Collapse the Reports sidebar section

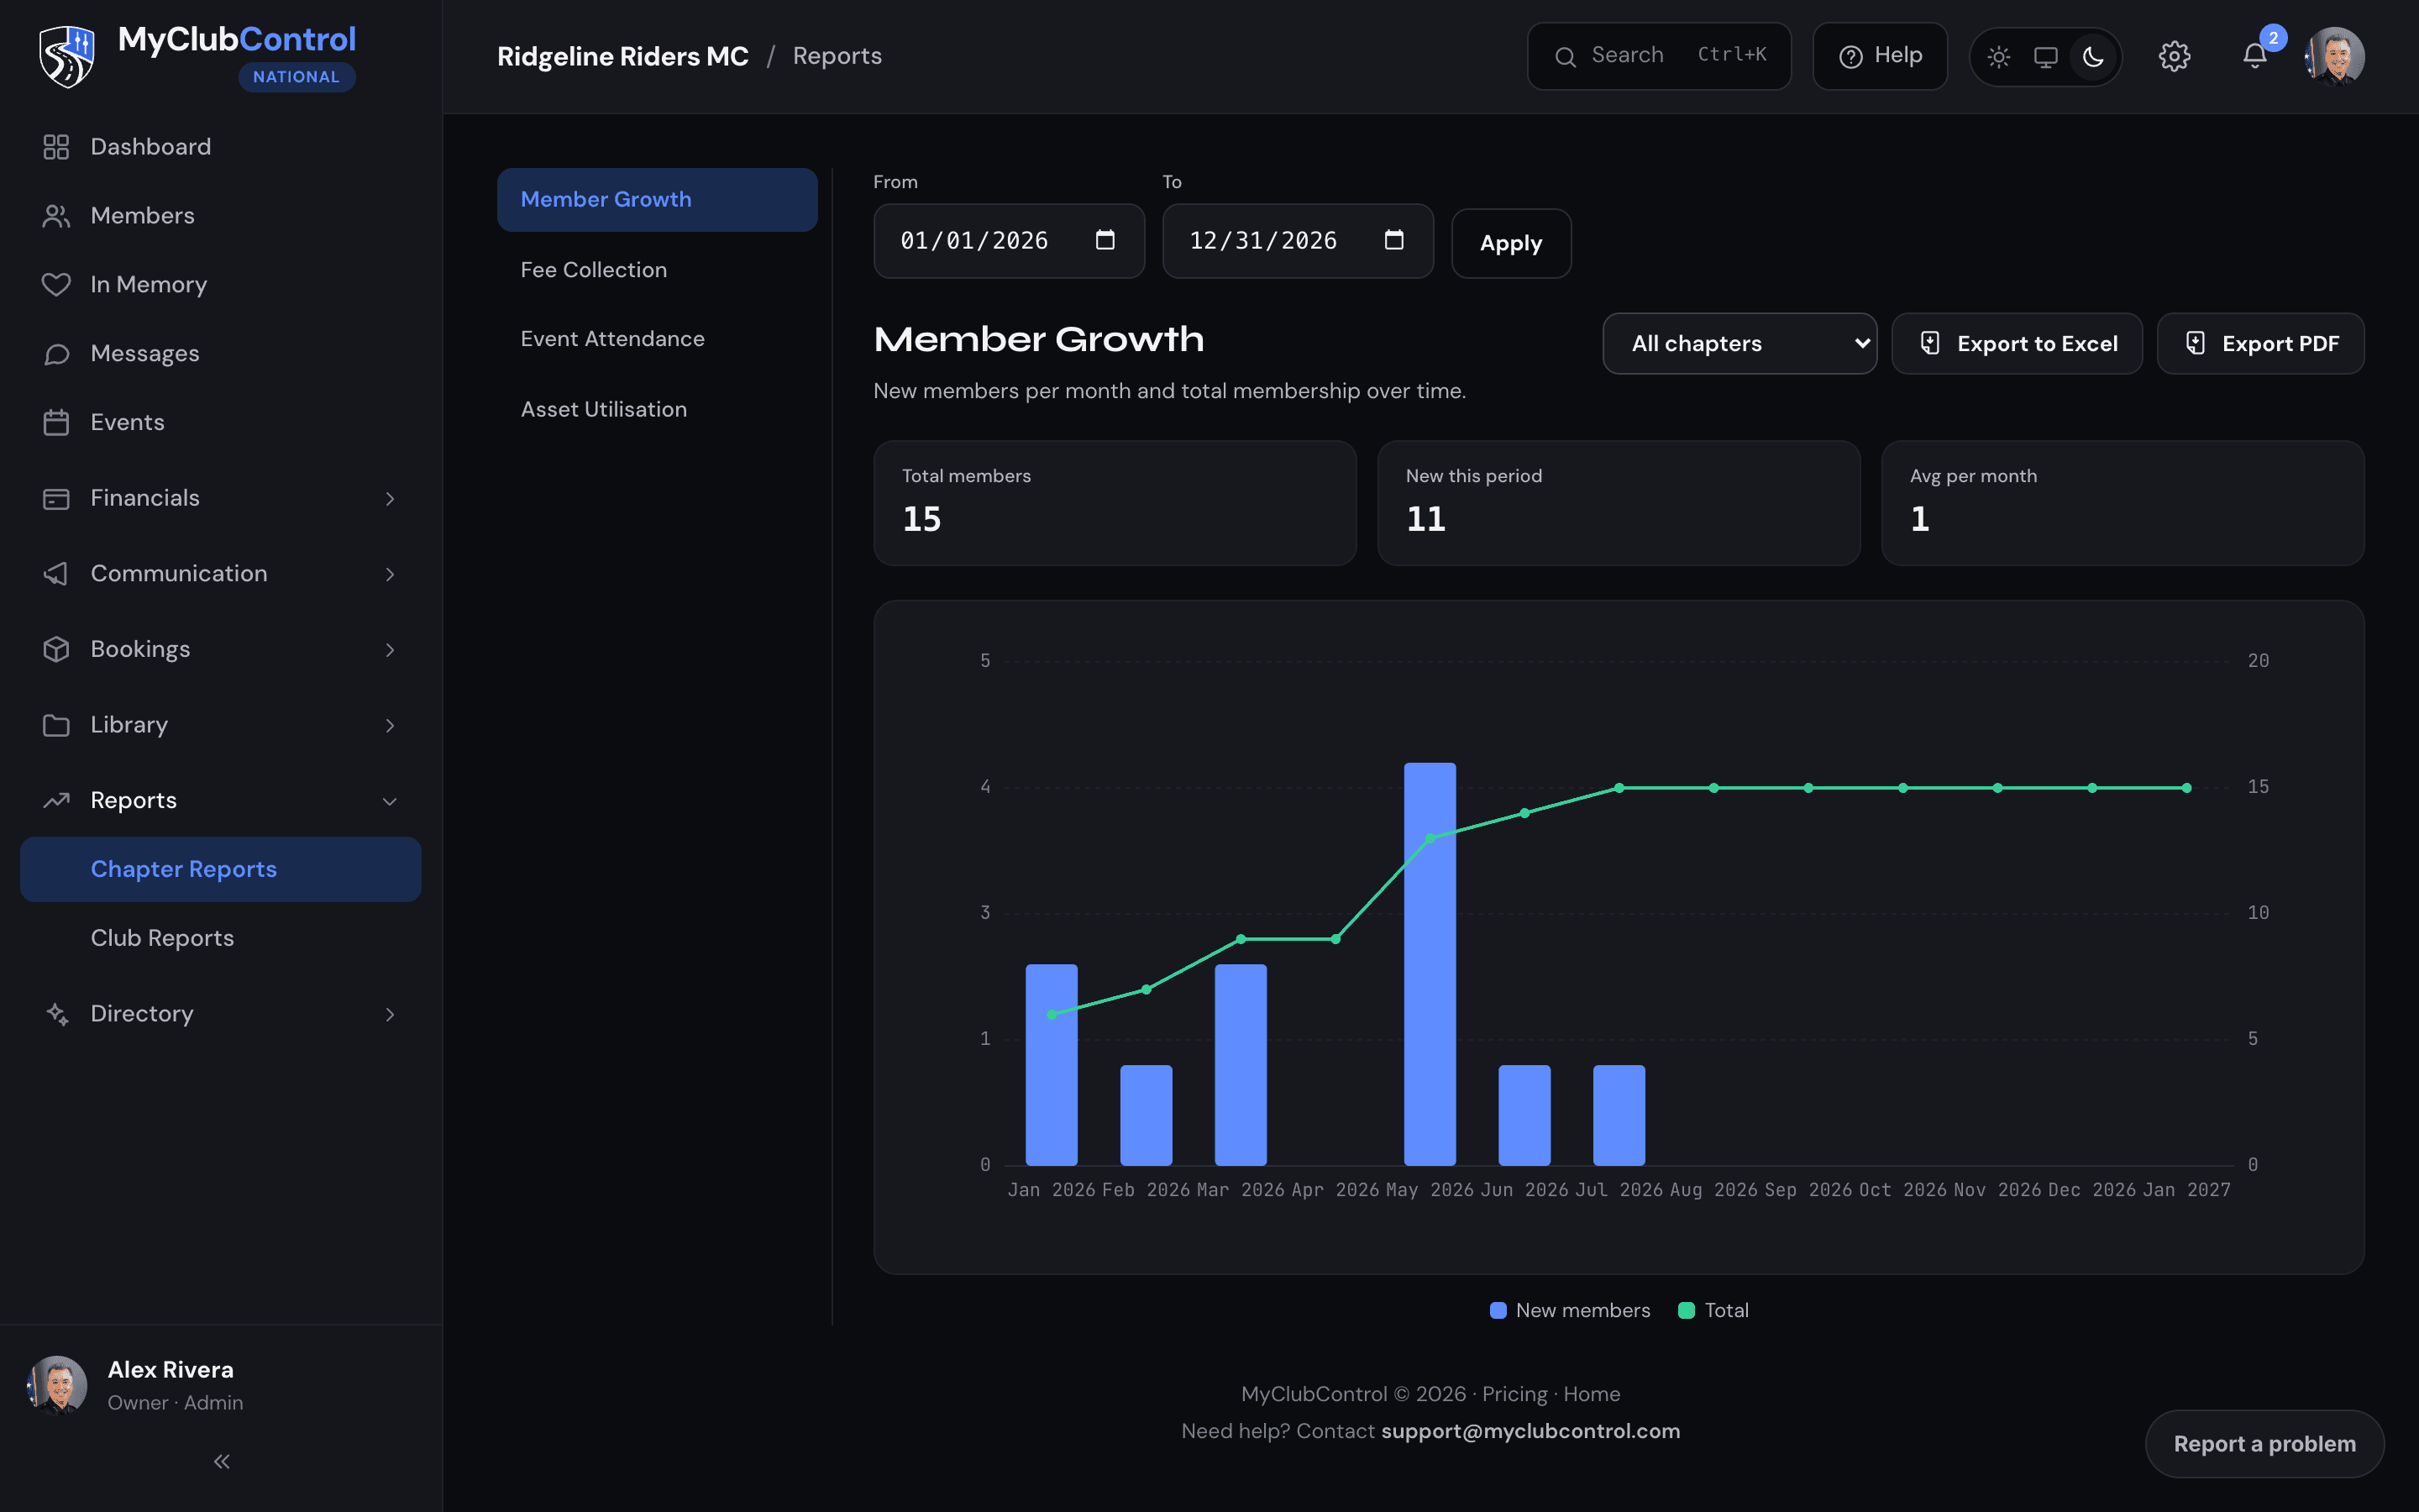(x=220, y=800)
